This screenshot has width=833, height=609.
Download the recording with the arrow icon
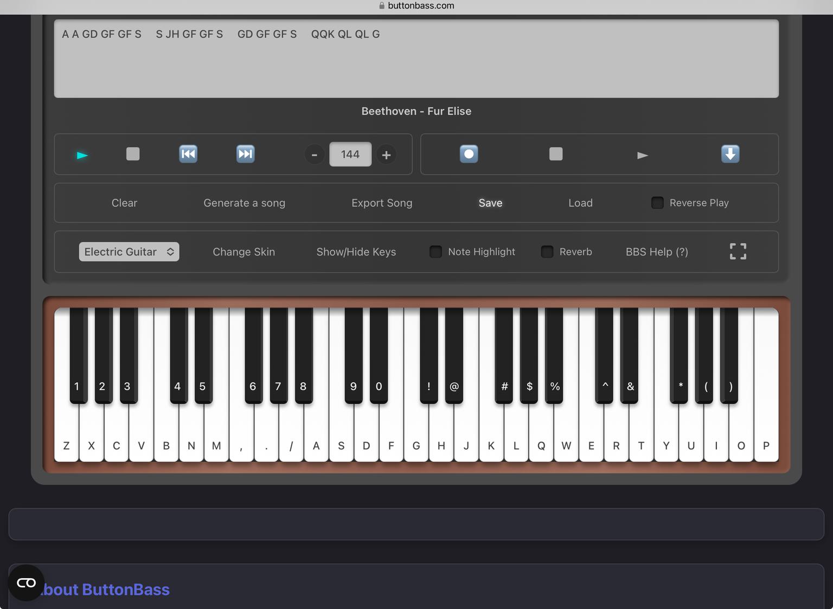730,154
